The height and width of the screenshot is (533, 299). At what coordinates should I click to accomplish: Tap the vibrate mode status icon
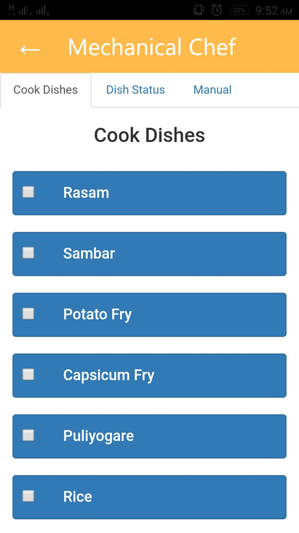point(198,10)
